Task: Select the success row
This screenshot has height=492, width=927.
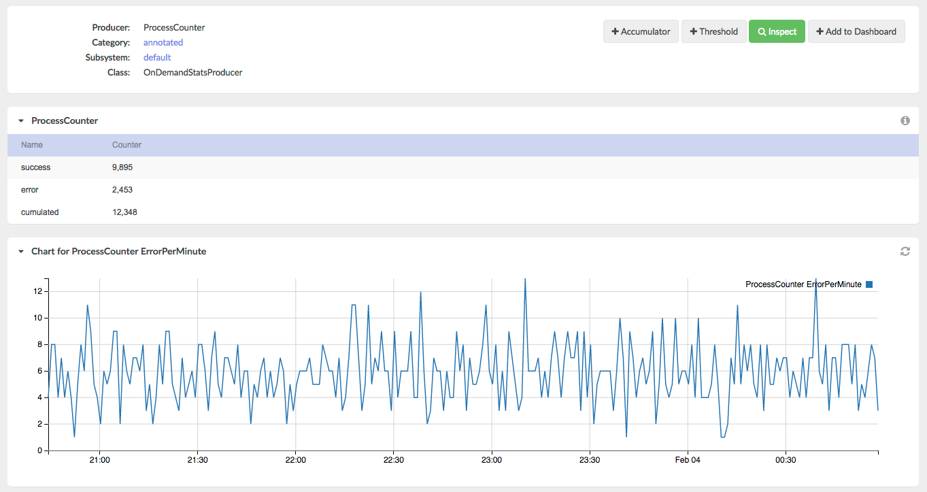Action: click(463, 167)
